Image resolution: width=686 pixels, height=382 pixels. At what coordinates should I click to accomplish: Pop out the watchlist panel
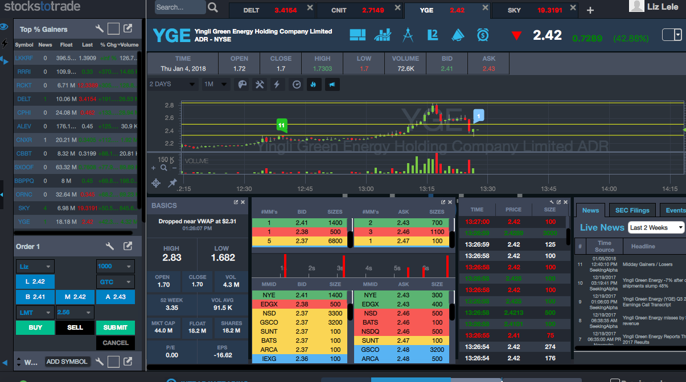pyautogui.click(x=128, y=362)
